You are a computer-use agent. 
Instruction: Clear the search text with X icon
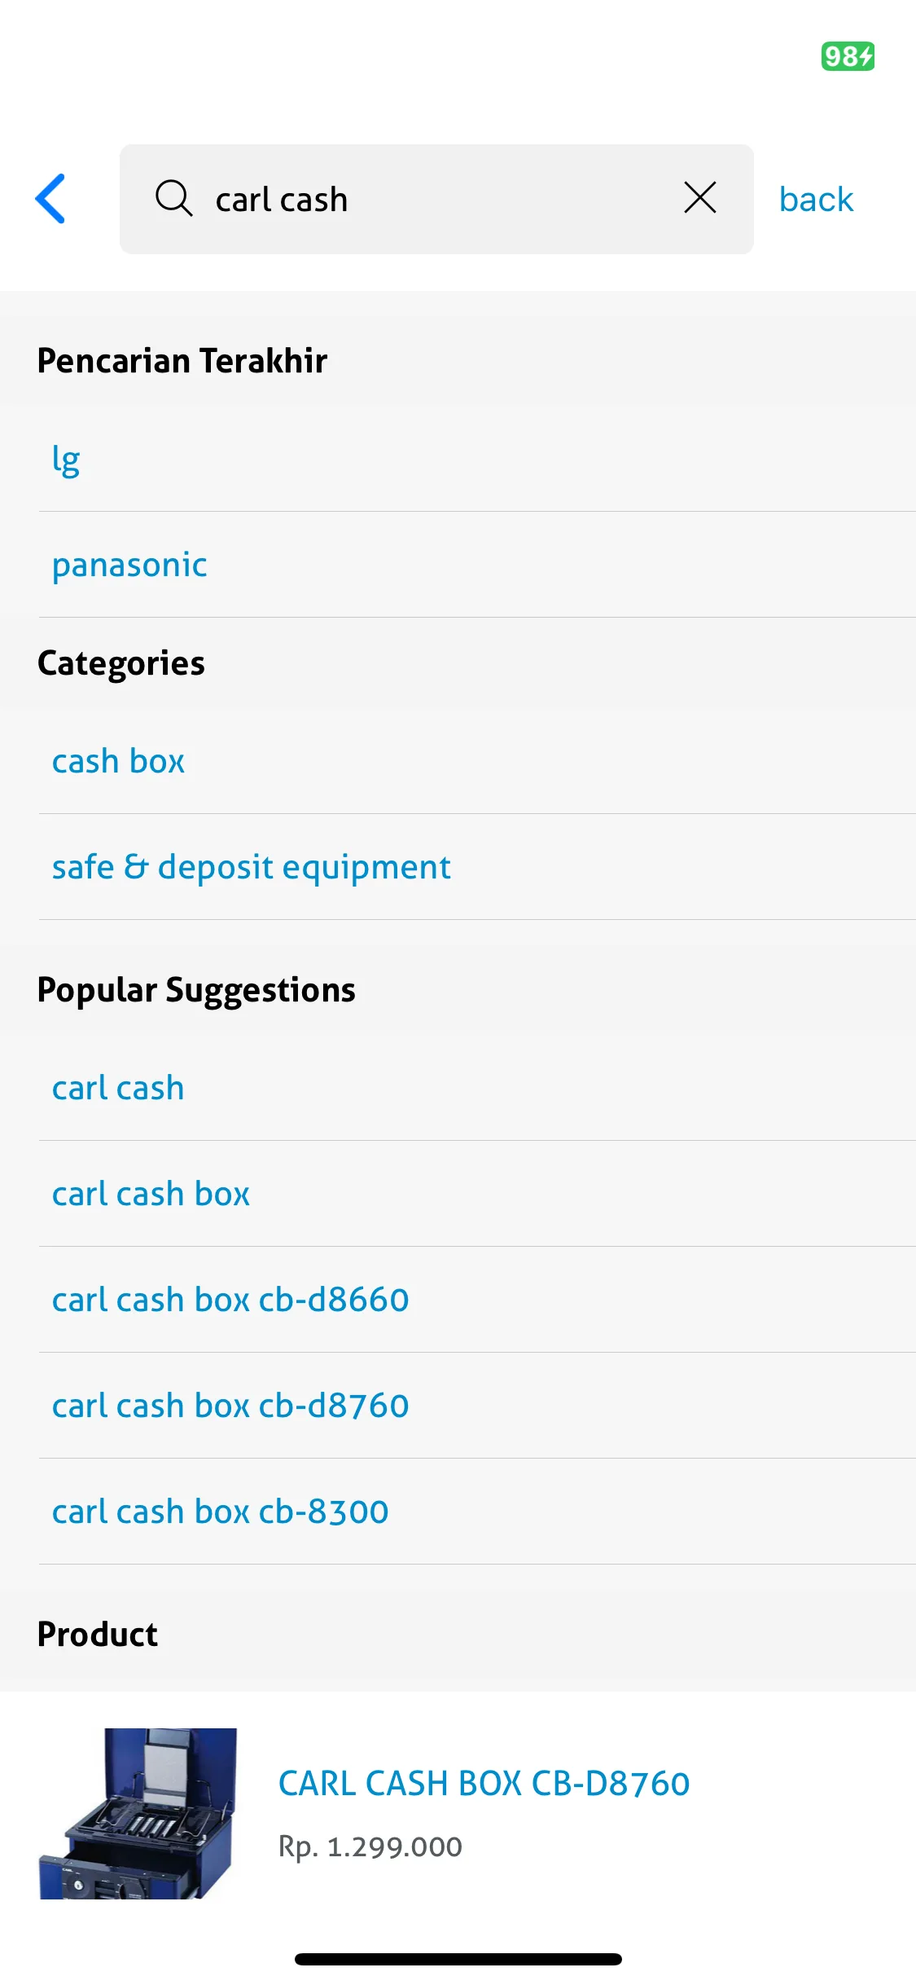[x=700, y=198]
